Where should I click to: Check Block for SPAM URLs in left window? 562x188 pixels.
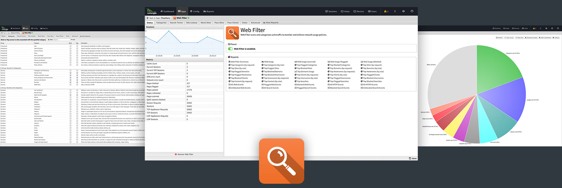[x=71, y=85]
